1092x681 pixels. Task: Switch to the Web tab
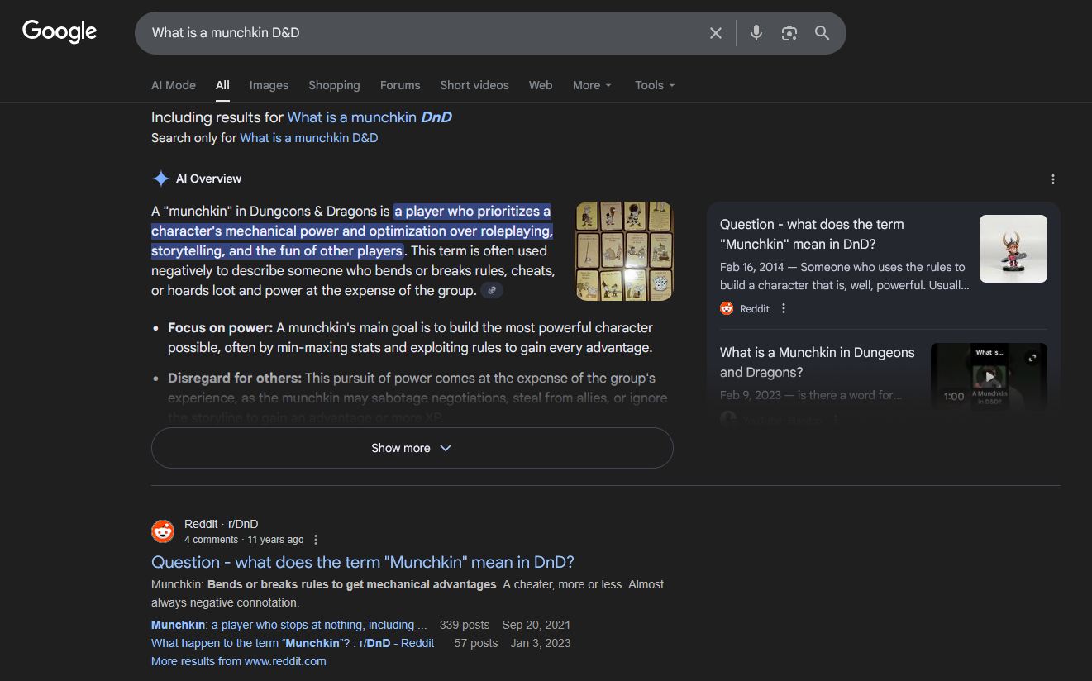[x=541, y=85]
